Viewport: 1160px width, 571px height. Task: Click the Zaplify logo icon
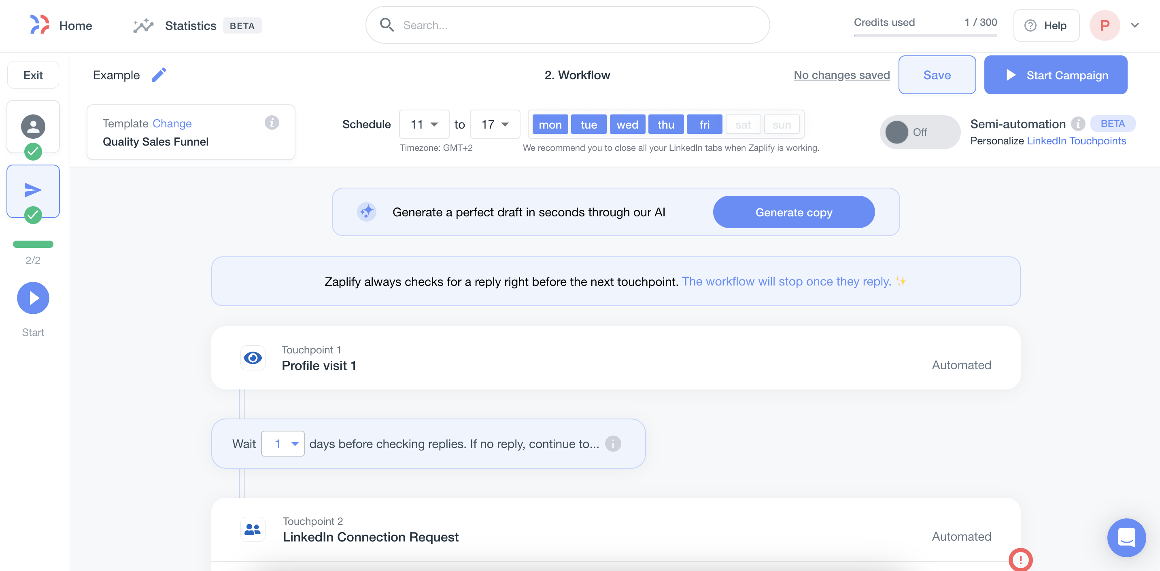[x=40, y=25]
